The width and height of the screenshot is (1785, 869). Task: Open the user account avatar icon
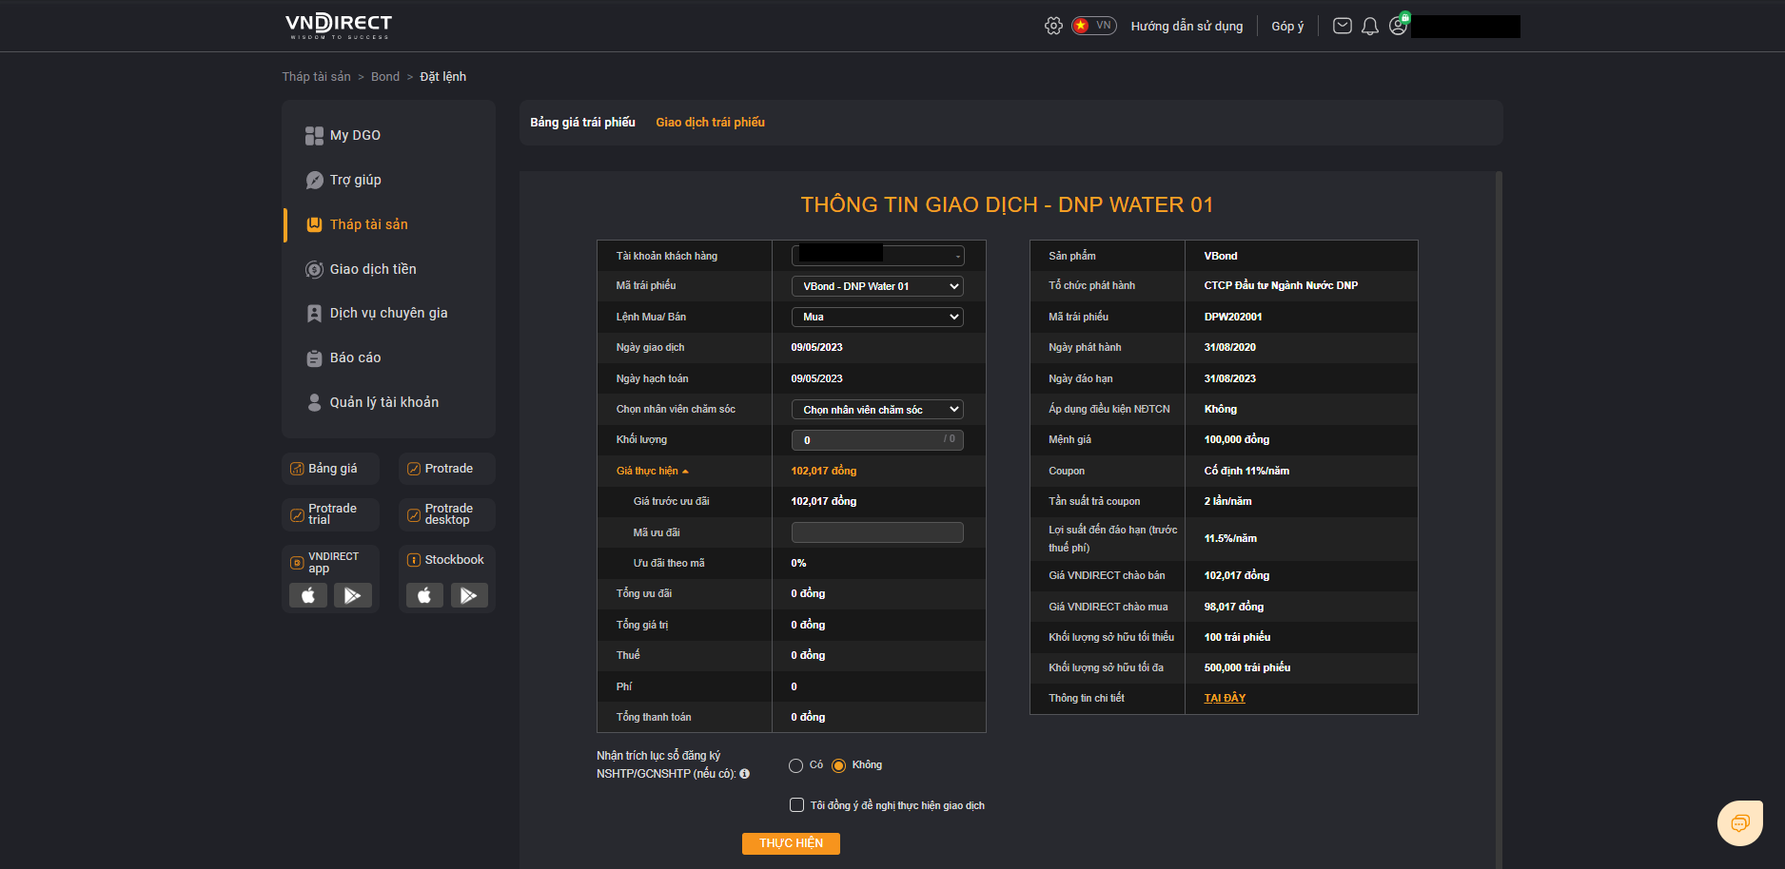[1398, 26]
